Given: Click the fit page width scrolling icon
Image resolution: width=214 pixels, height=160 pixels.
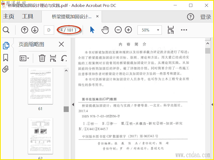Looking at the screenshot, I should pos(171,30).
